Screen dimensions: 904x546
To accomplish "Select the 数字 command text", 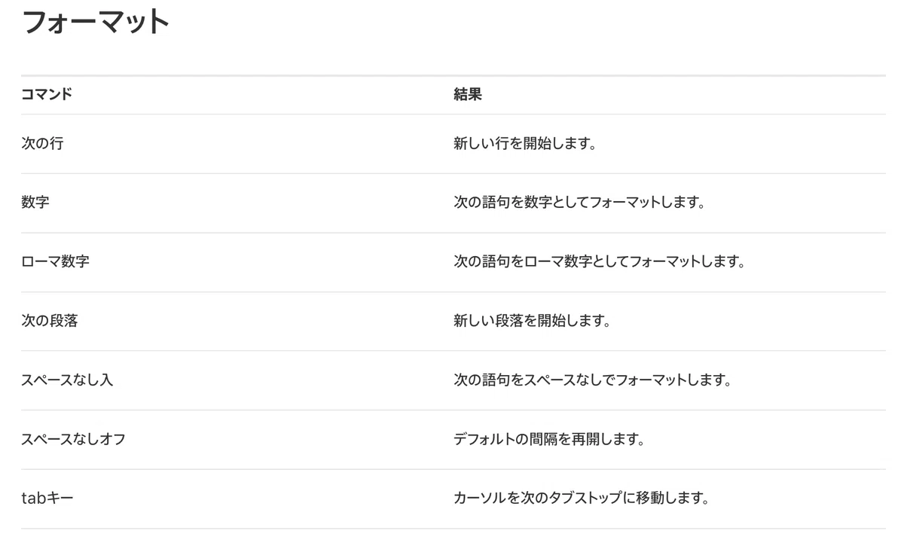I will point(35,203).
